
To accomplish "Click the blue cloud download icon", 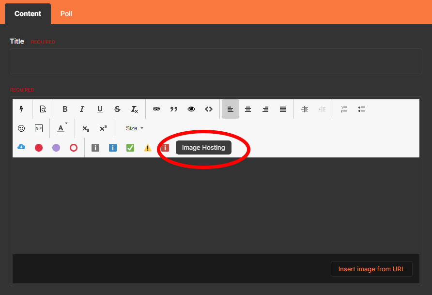I will 21,147.
